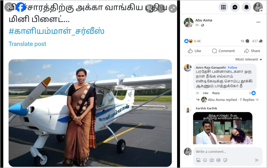Screen dimensions: 267x168
Task: Close the photo viewer
Action: coord(9,7)
